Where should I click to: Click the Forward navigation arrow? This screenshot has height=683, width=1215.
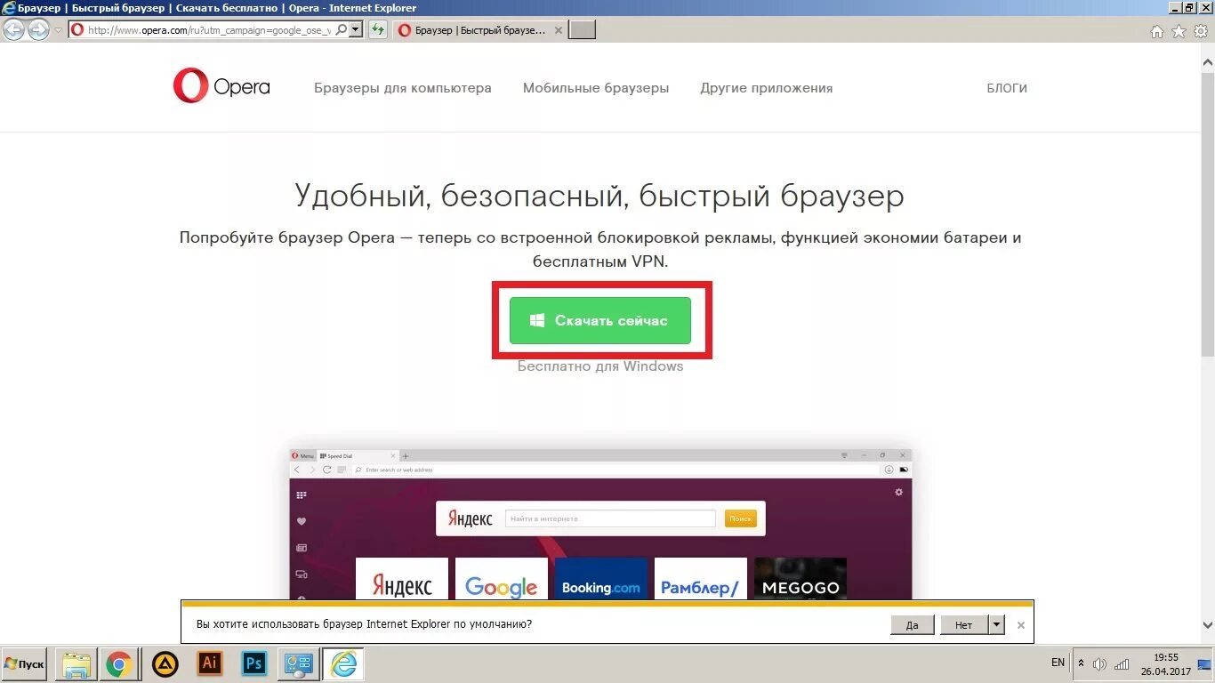[38, 30]
